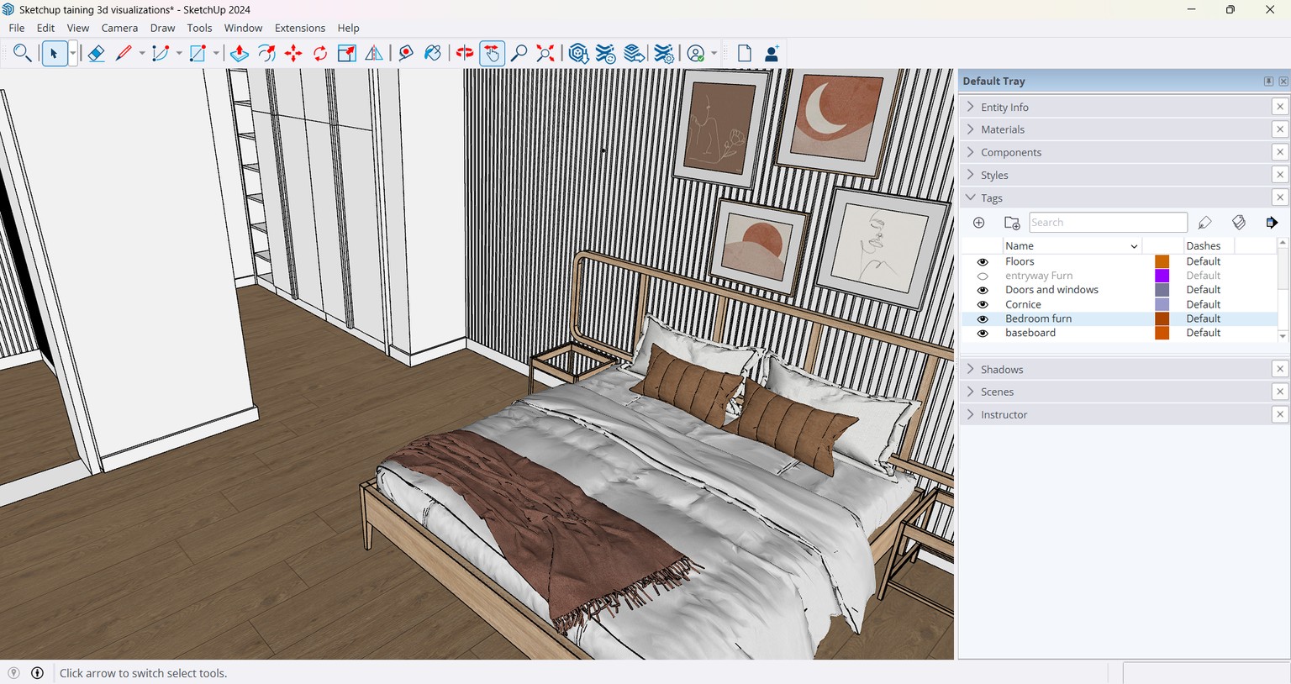This screenshot has width=1291, height=684.
Task: Expand the Components panel
Action: click(x=971, y=152)
